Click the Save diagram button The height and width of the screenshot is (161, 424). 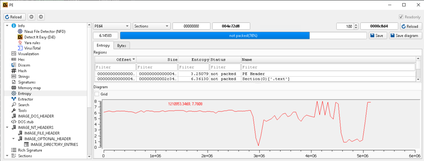click(x=406, y=36)
